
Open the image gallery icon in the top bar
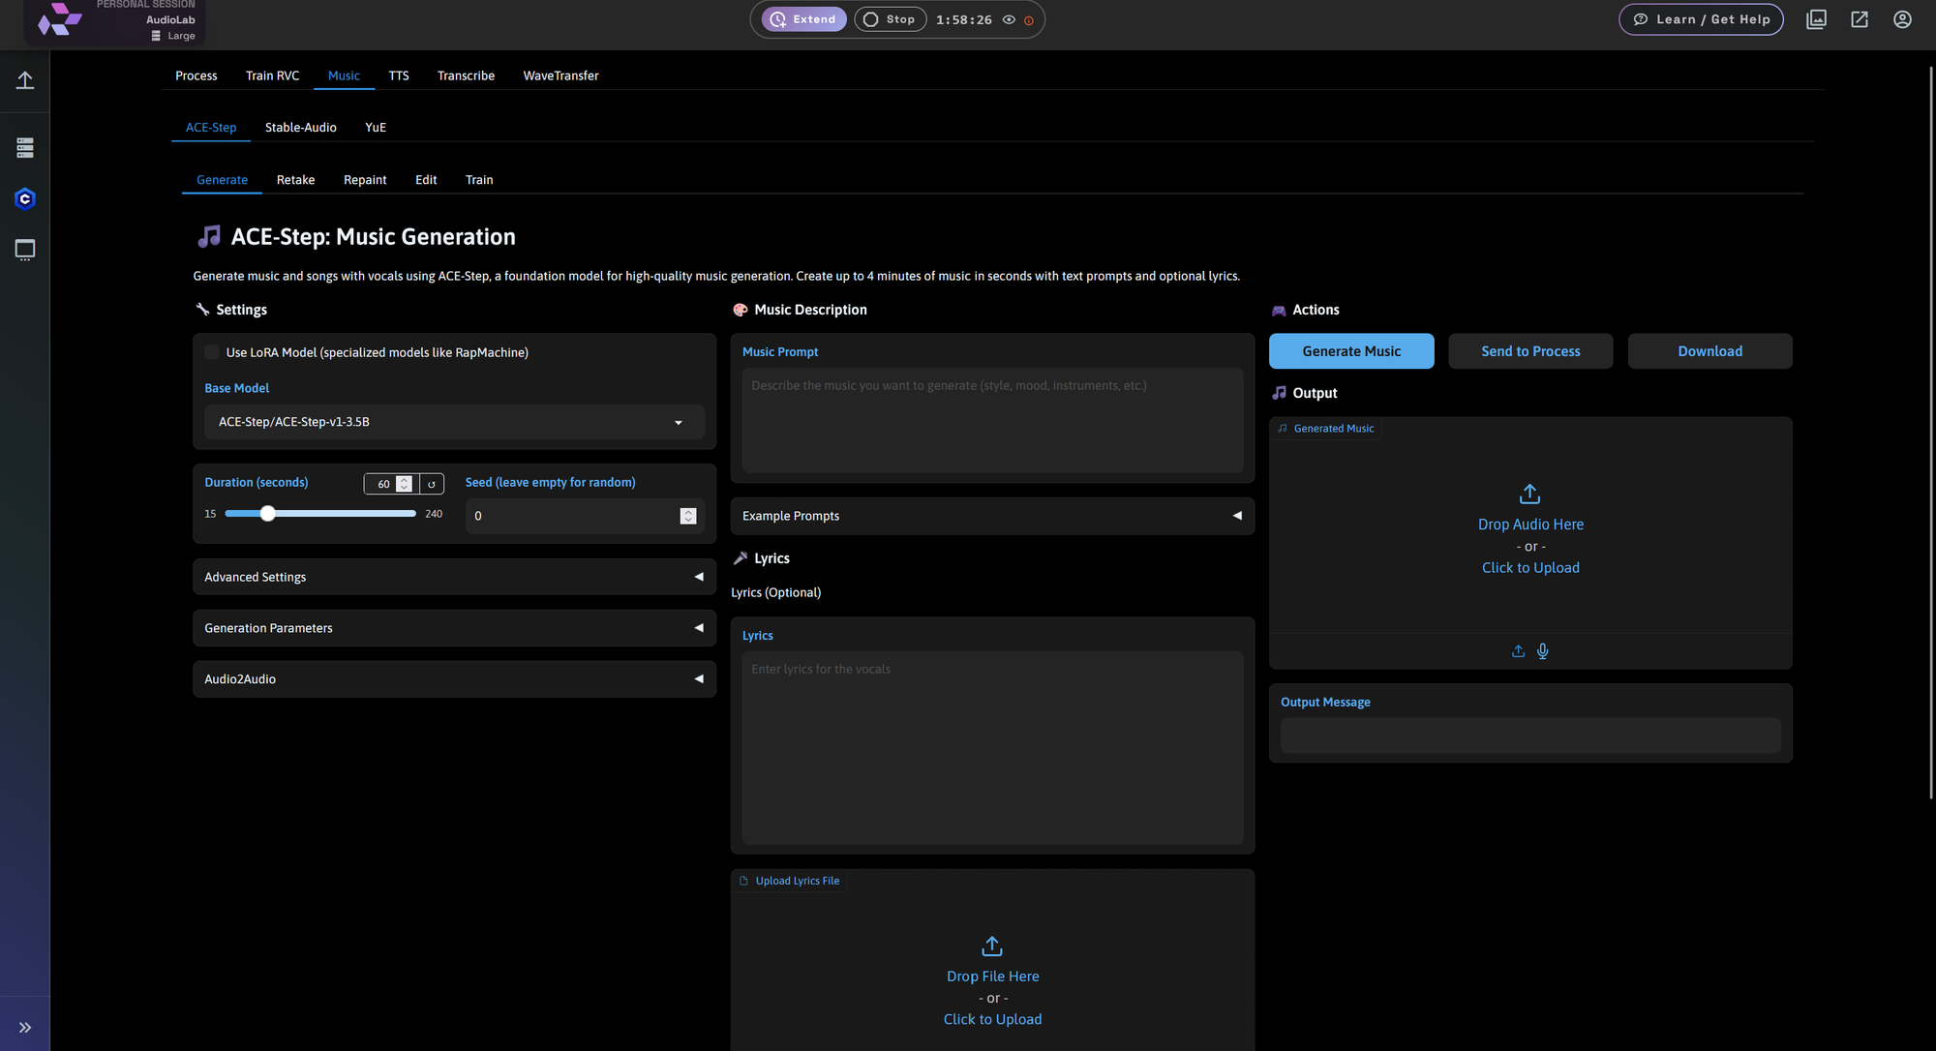pos(1816,19)
